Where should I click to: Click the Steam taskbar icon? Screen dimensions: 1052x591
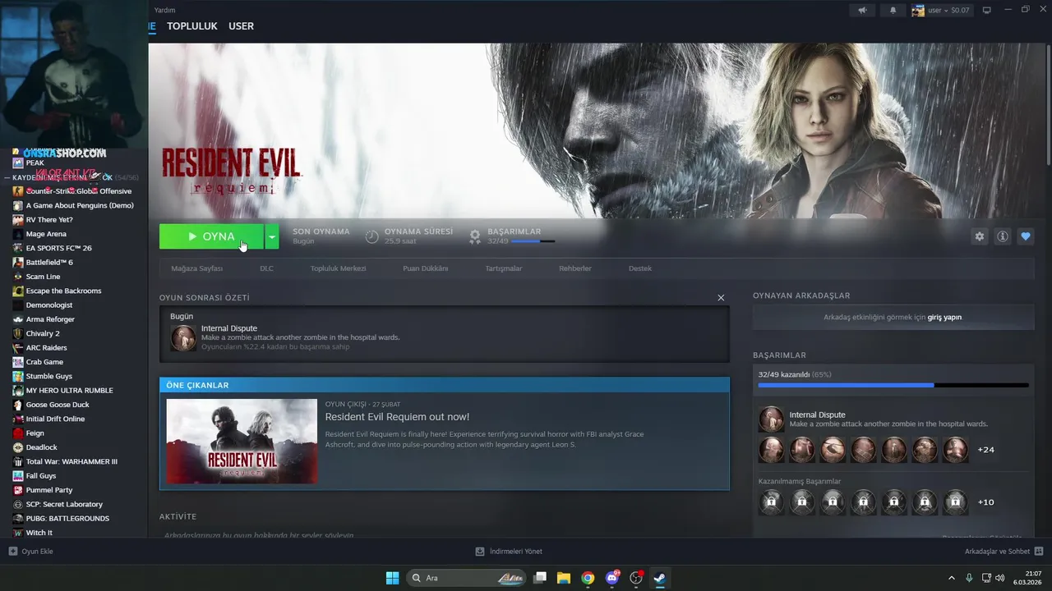pyautogui.click(x=659, y=578)
